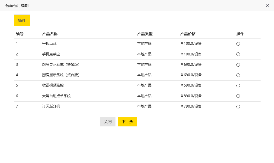Viewport: 274px width, 163px height.
Task: Pick the 收银视频监控 radio button
Action: coord(238,85)
